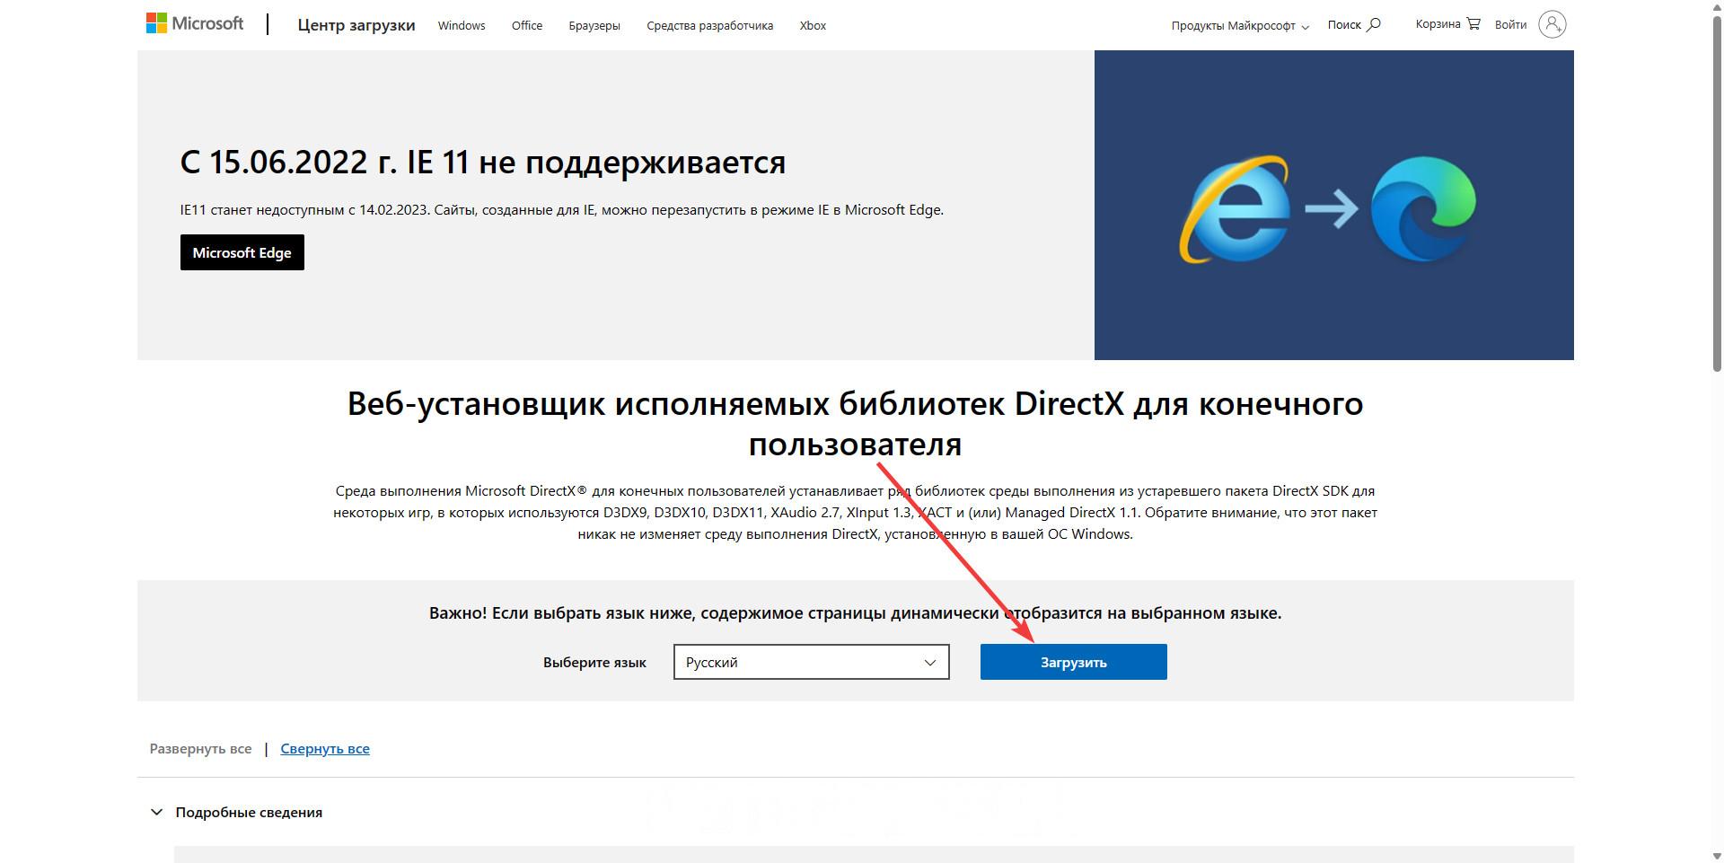Click the DirectX веб-установщик page title
1724x863 pixels.
[x=855, y=423]
